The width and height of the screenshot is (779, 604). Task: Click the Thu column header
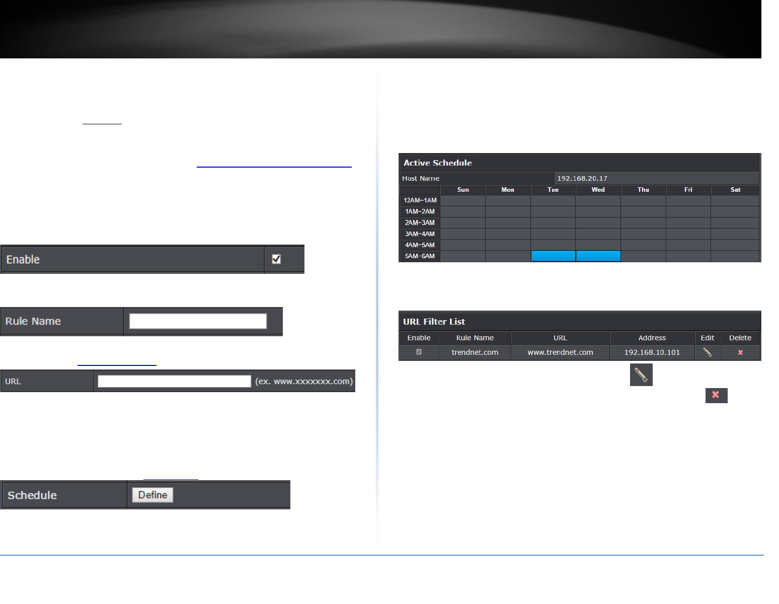(x=643, y=190)
